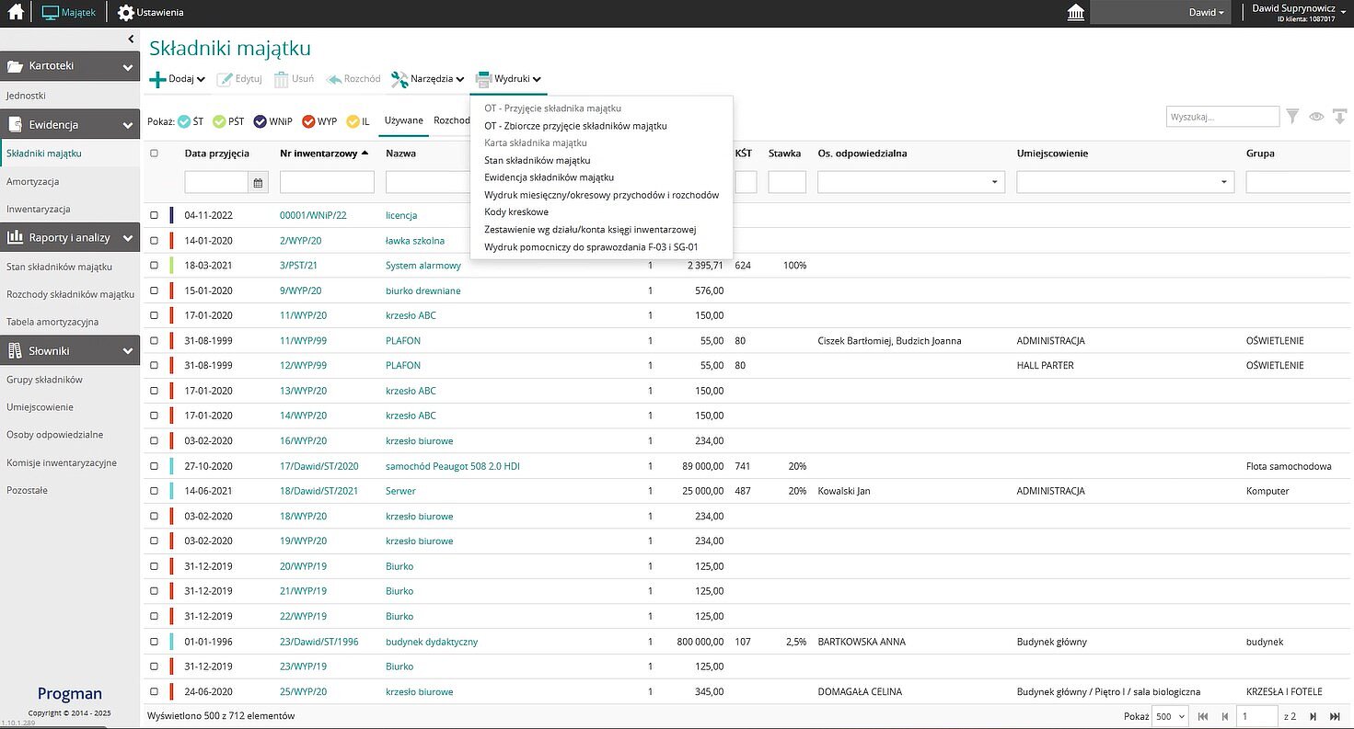Click the Wyszukaj search field
This screenshot has width=1354, height=729.
coord(1221,117)
